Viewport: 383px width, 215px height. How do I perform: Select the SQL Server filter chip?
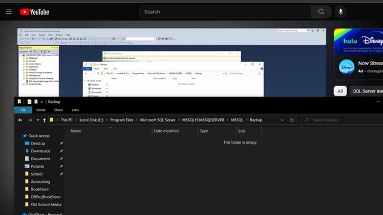point(366,91)
